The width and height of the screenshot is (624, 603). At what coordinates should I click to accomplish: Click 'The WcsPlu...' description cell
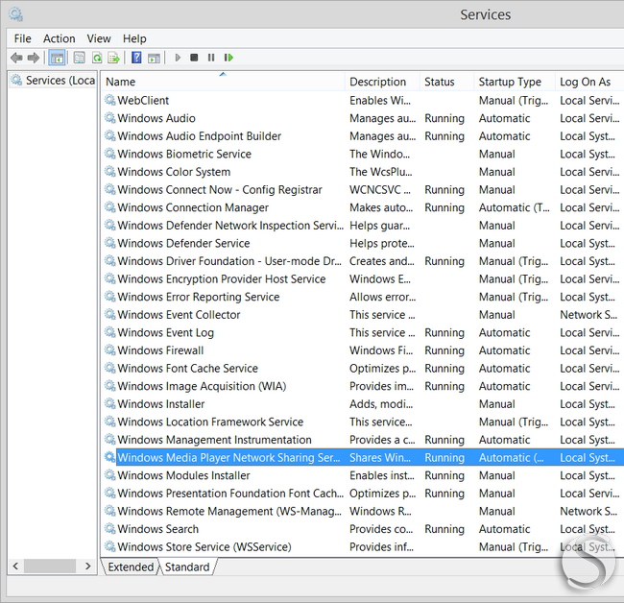point(381,172)
